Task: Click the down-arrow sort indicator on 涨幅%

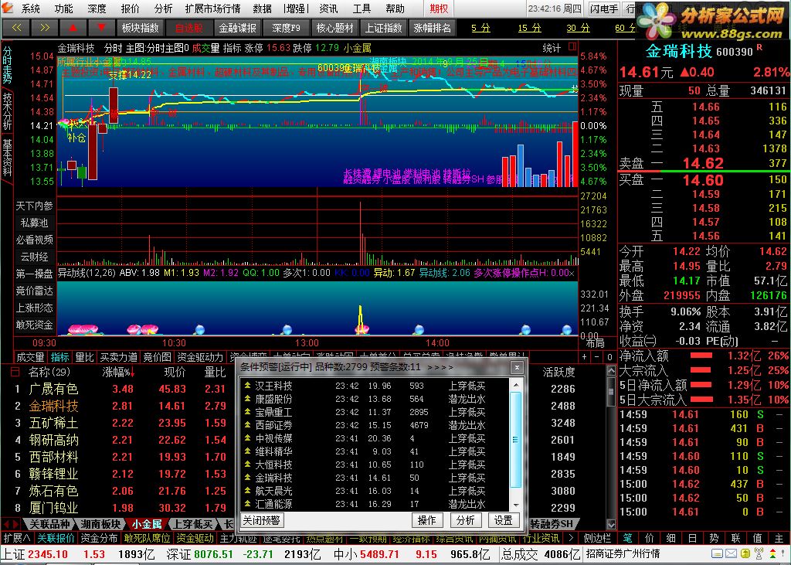Action: pyautogui.click(x=132, y=373)
